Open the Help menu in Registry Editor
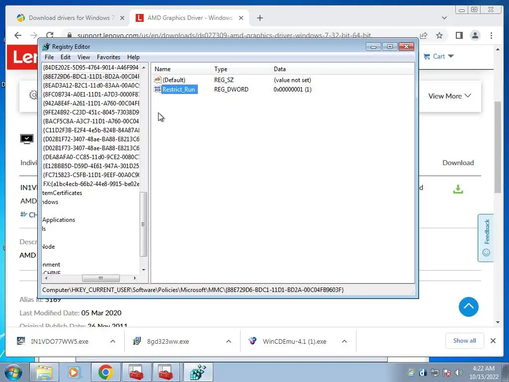Screen dimensions: 509x382 pyautogui.click(x=133, y=57)
